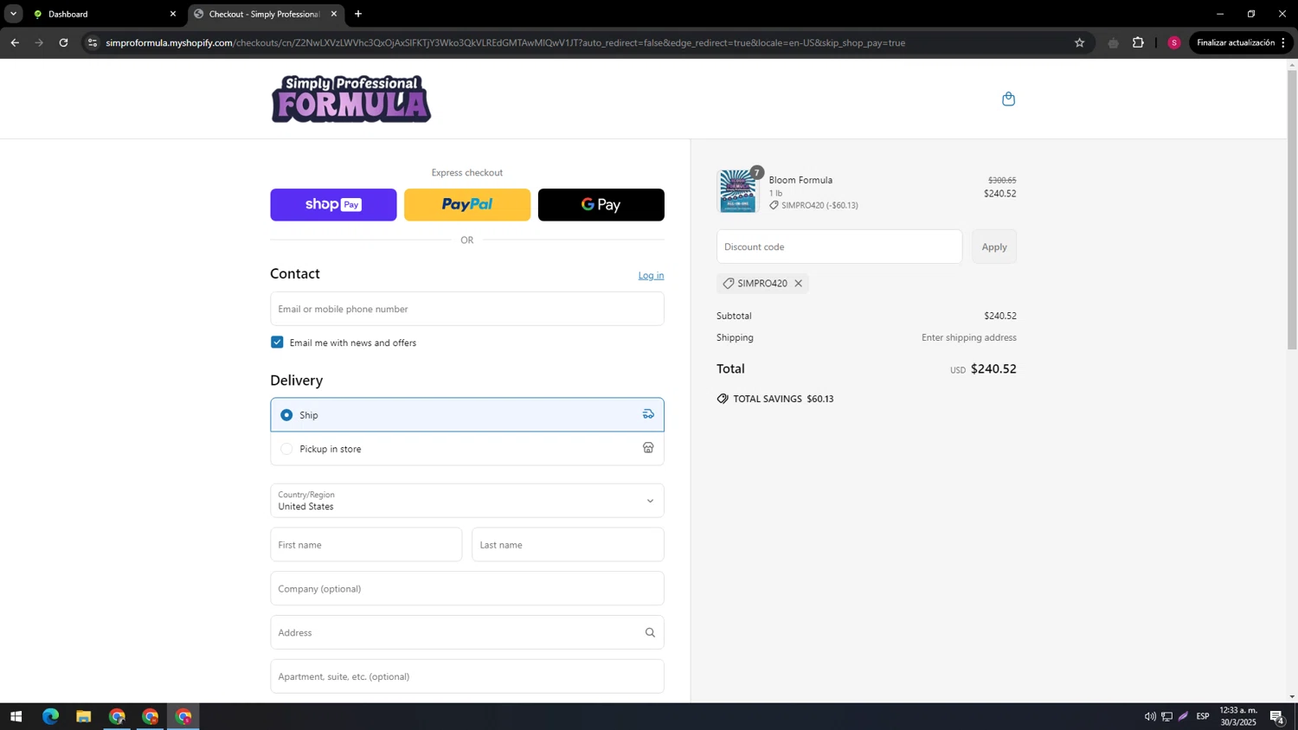
Task: Click the page vertical scrollbar
Action: (x=1292, y=210)
